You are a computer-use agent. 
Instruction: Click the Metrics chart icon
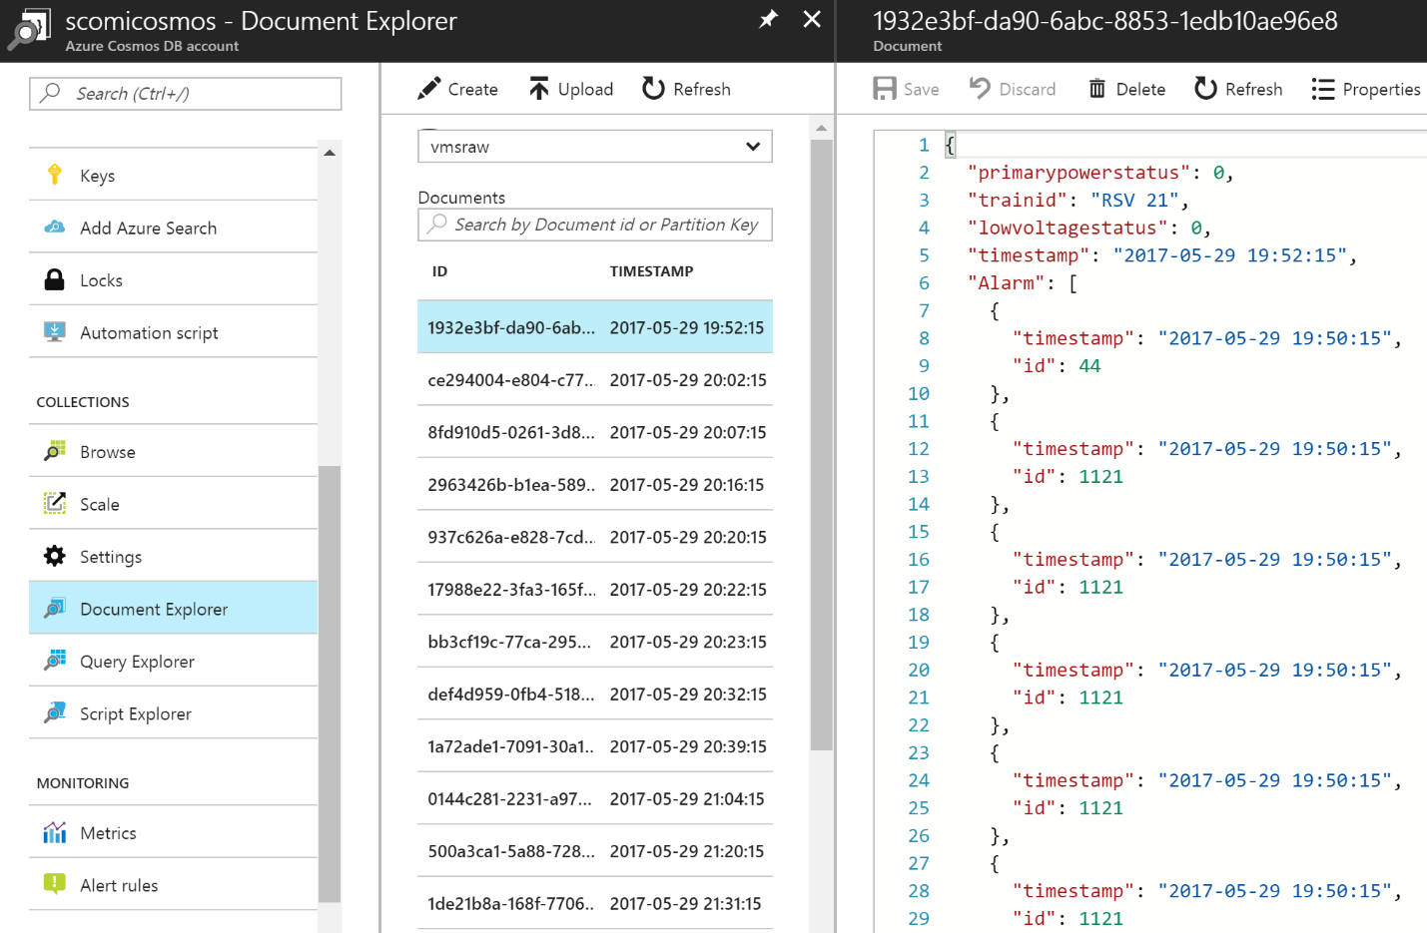coord(55,832)
